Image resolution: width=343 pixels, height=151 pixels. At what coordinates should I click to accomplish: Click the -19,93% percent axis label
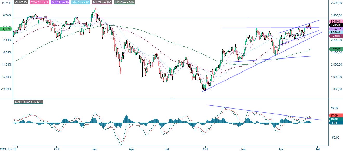(6, 89)
